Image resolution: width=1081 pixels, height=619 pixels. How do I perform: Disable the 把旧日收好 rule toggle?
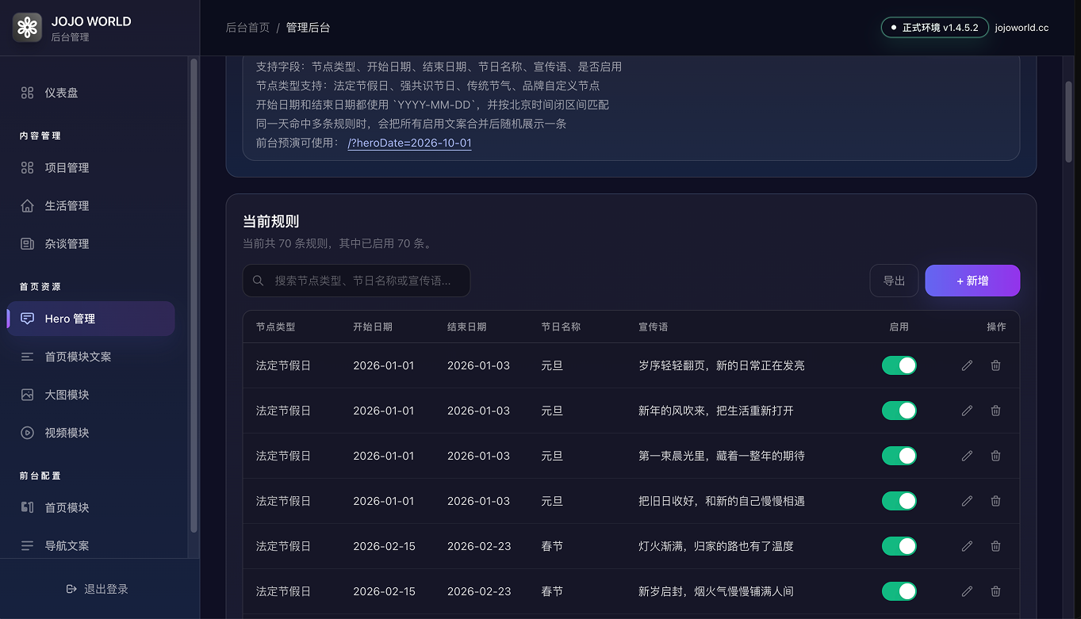coord(899,501)
